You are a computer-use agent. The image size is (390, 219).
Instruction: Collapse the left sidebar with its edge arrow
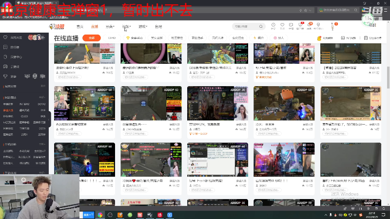pyautogui.click(x=49, y=119)
